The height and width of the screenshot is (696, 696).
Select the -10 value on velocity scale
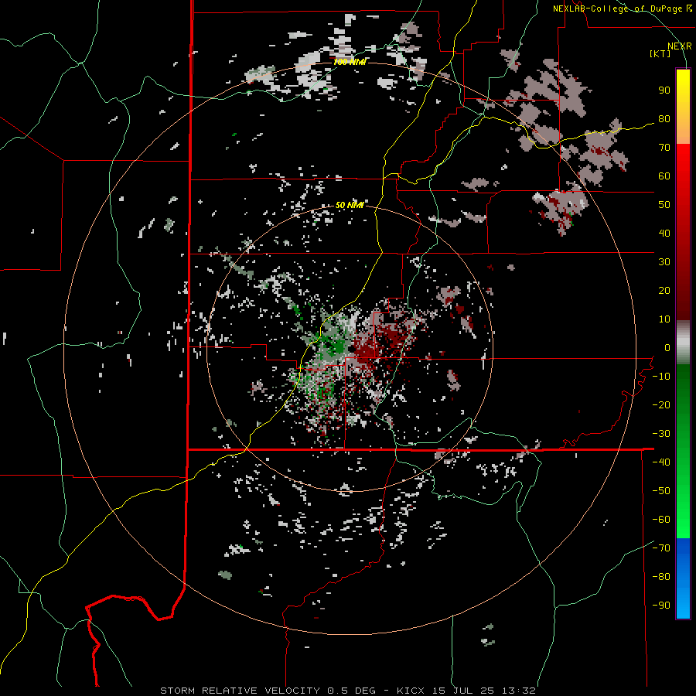pos(661,377)
